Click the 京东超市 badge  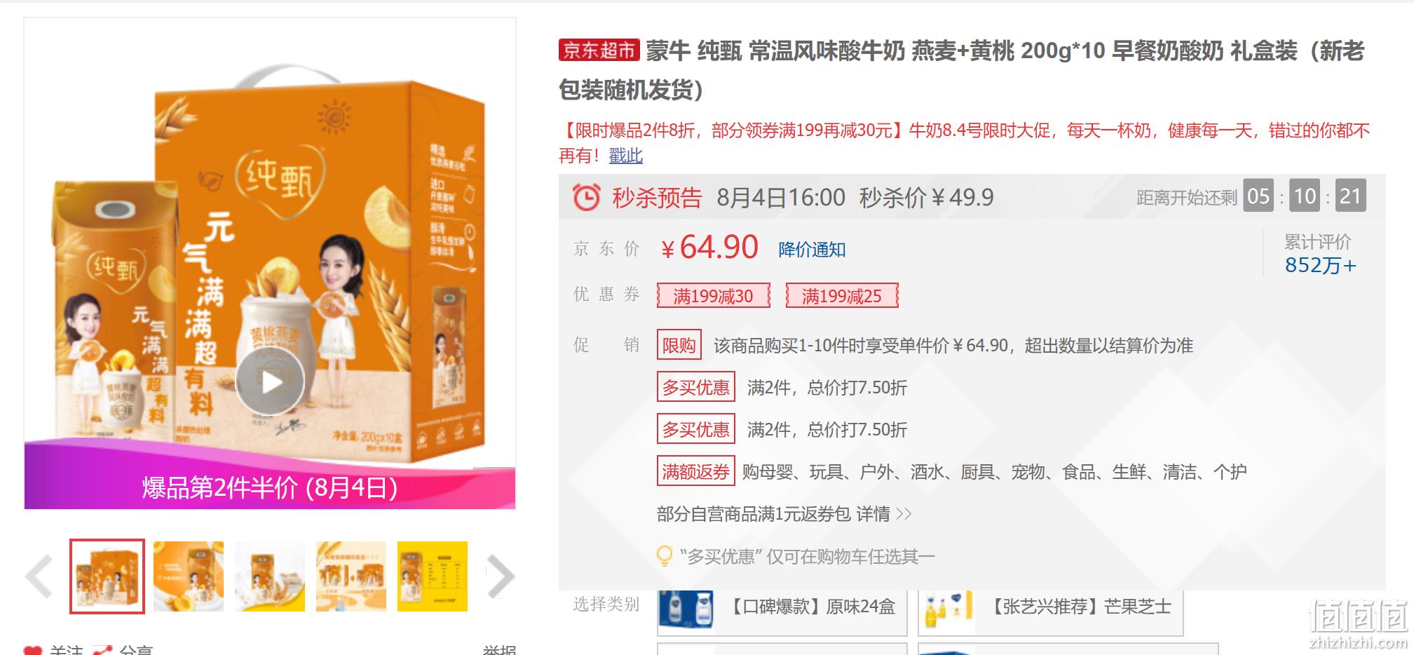(x=599, y=50)
